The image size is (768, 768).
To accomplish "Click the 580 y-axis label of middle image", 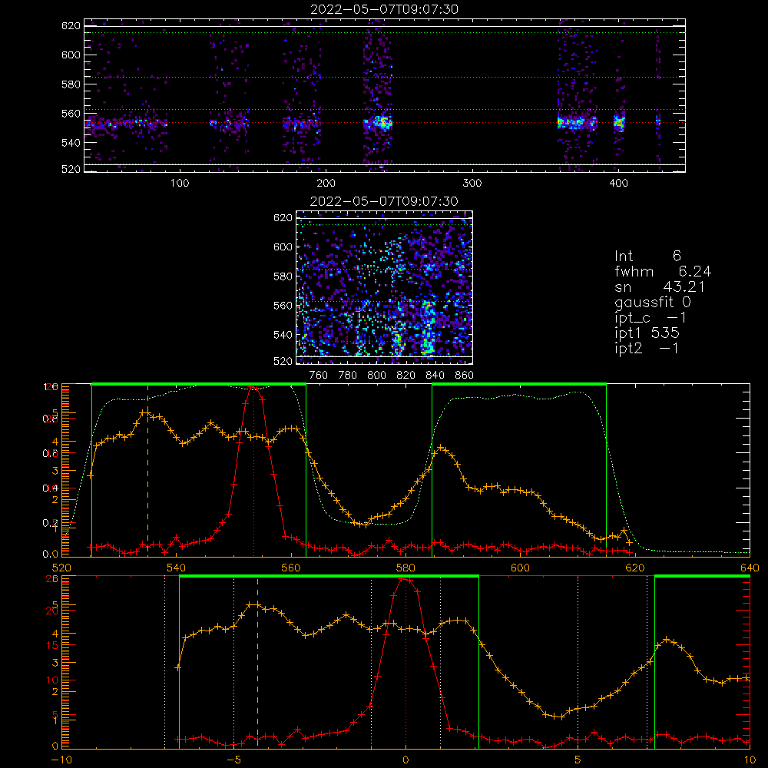I will (x=283, y=276).
